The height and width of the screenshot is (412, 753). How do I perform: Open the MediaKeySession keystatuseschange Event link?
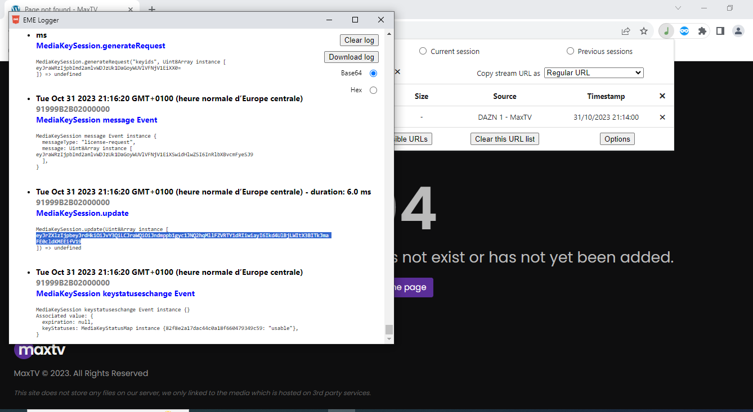pyautogui.click(x=115, y=293)
